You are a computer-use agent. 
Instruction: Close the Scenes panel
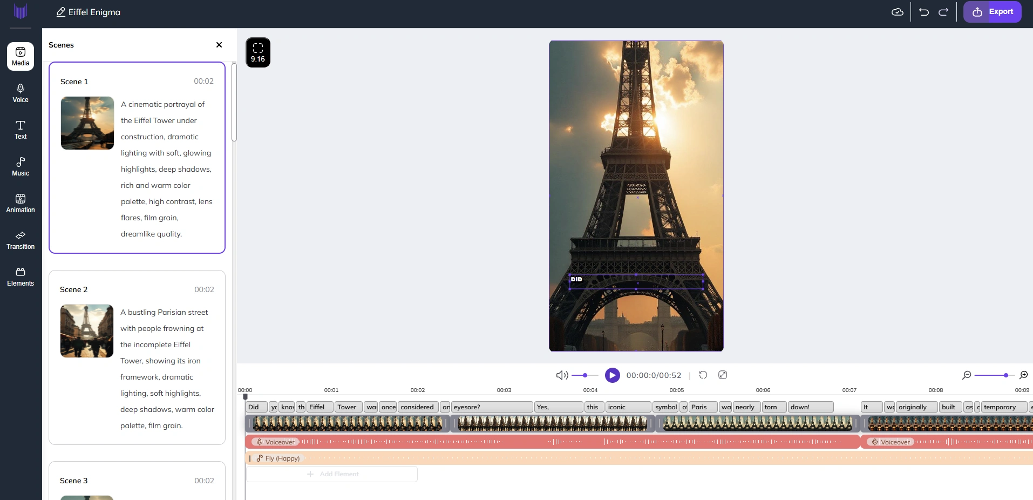click(x=219, y=45)
